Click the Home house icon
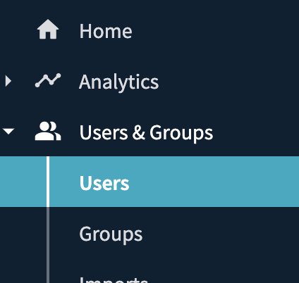Viewport: 299px width, 283px height. (48, 30)
